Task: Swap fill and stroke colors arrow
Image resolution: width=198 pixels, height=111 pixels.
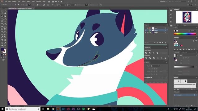Action: point(6,48)
